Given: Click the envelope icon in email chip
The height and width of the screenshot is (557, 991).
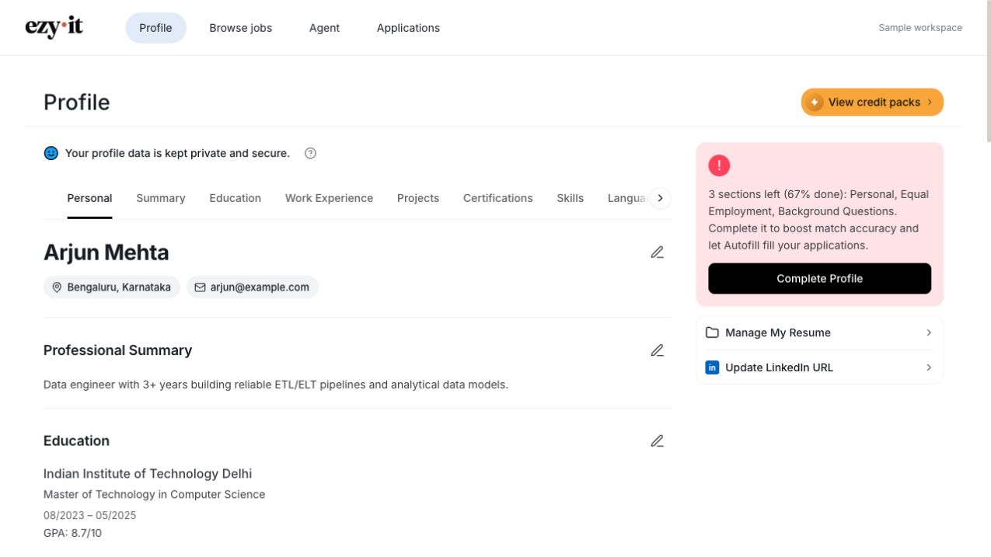Looking at the screenshot, I should click(x=200, y=287).
